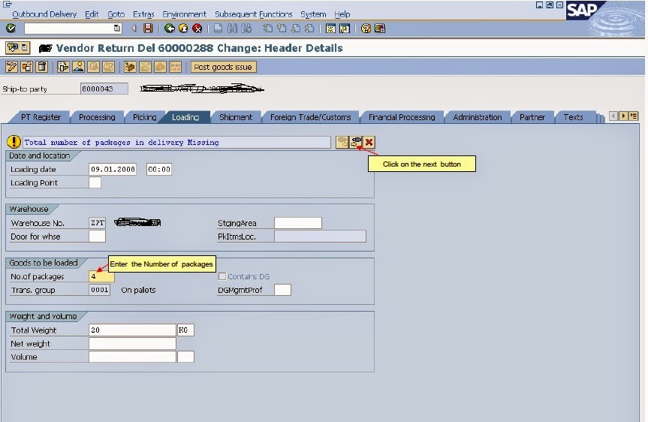The width and height of the screenshot is (648, 422).
Task: Switch to the Foreign Trade/Customs tab
Action: 310,117
